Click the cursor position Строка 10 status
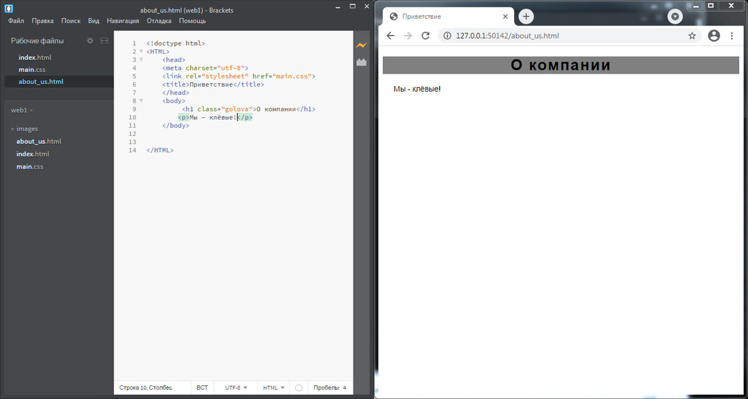This screenshot has height=399, width=748. click(x=145, y=388)
